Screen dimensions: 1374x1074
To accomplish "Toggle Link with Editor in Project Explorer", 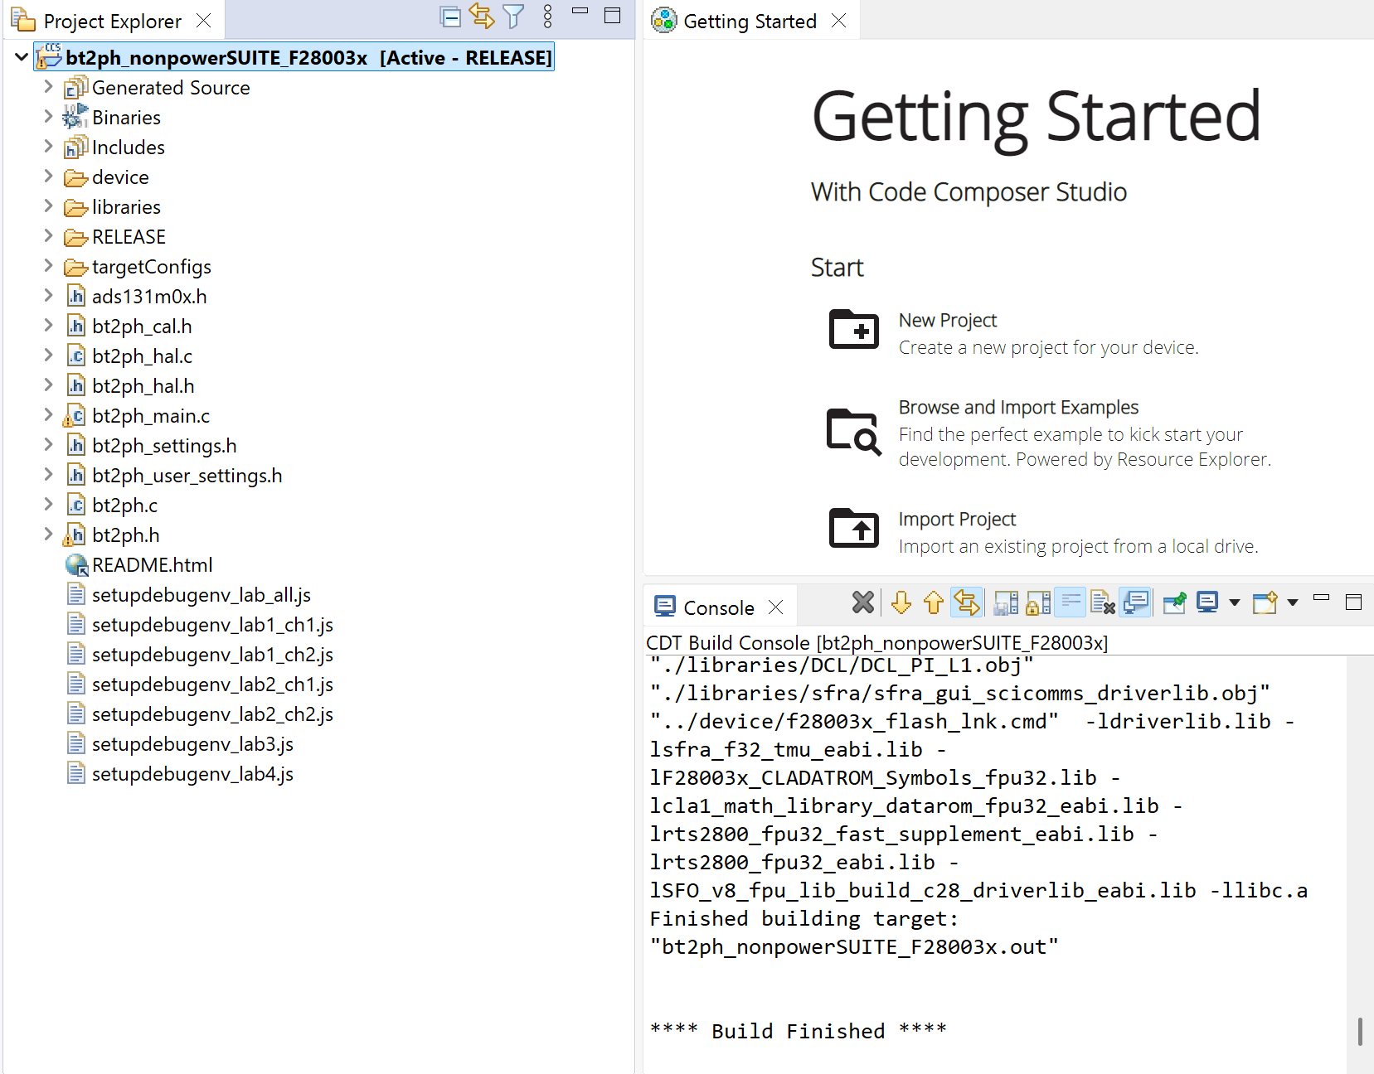I will coord(482,17).
